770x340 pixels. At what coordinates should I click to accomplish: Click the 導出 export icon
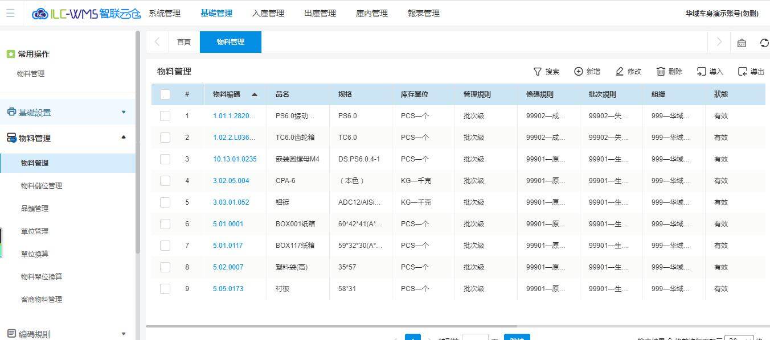(x=743, y=72)
